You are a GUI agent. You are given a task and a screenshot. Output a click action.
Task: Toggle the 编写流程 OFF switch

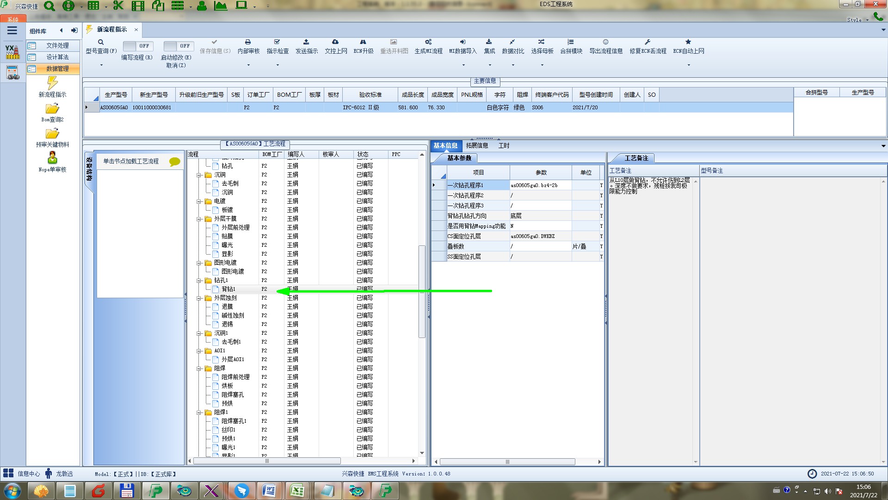tap(137, 46)
